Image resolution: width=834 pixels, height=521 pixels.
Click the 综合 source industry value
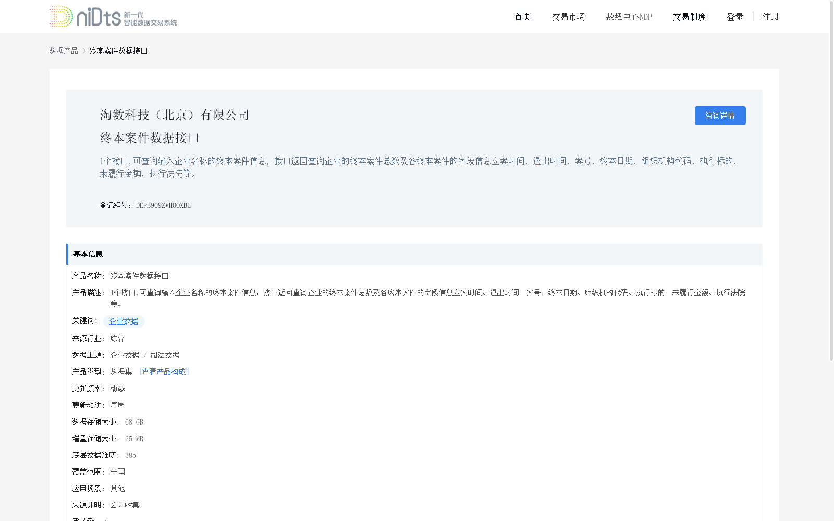point(117,338)
